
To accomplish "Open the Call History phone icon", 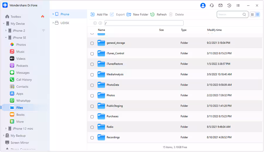I will click(x=12, y=80).
